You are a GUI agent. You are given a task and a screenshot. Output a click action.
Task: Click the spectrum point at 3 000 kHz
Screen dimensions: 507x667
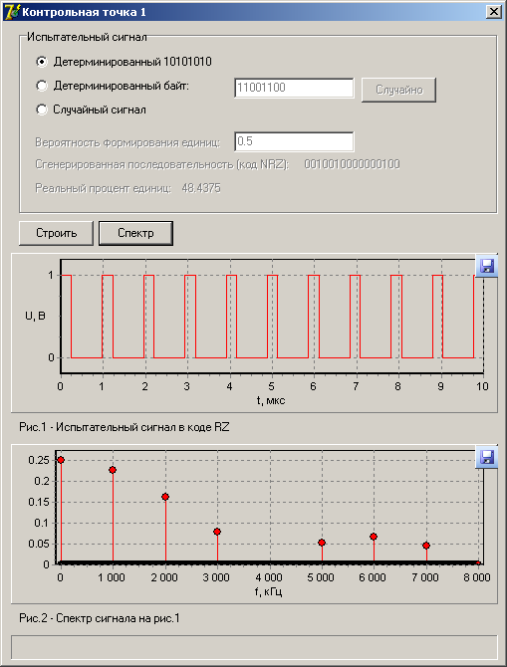point(217,532)
